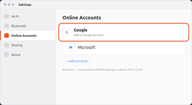Click the 'Add a Google account' subtitle
This screenshot has height=105, width=192.
click(x=88, y=35)
